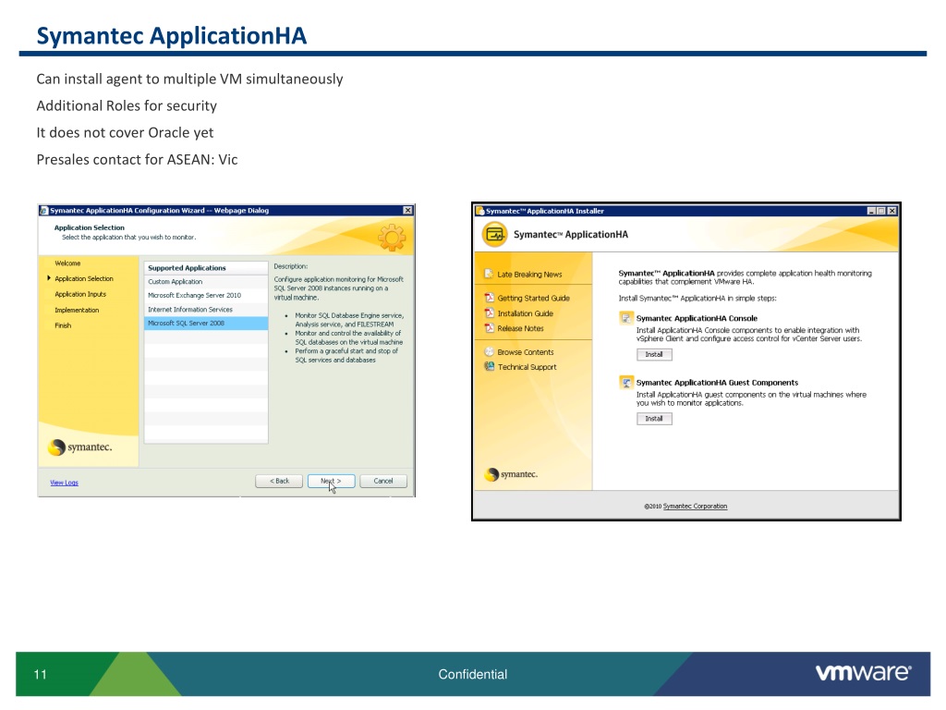Click the VMware logo in the footer
The height and width of the screenshot is (710, 946).
pyautogui.click(x=864, y=673)
